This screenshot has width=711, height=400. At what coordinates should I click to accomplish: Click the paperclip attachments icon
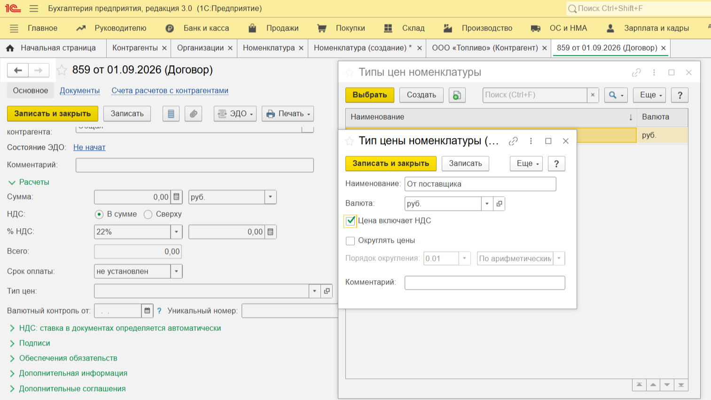pos(194,114)
